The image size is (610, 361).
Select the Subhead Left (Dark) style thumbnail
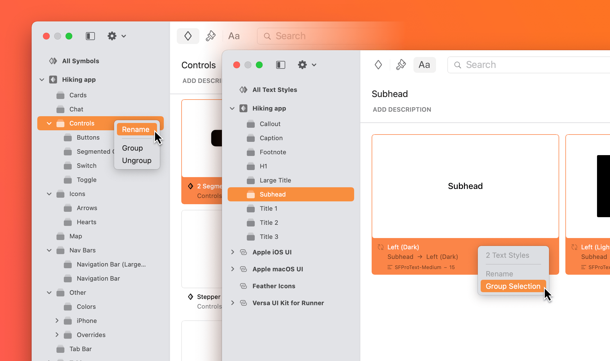(x=465, y=186)
